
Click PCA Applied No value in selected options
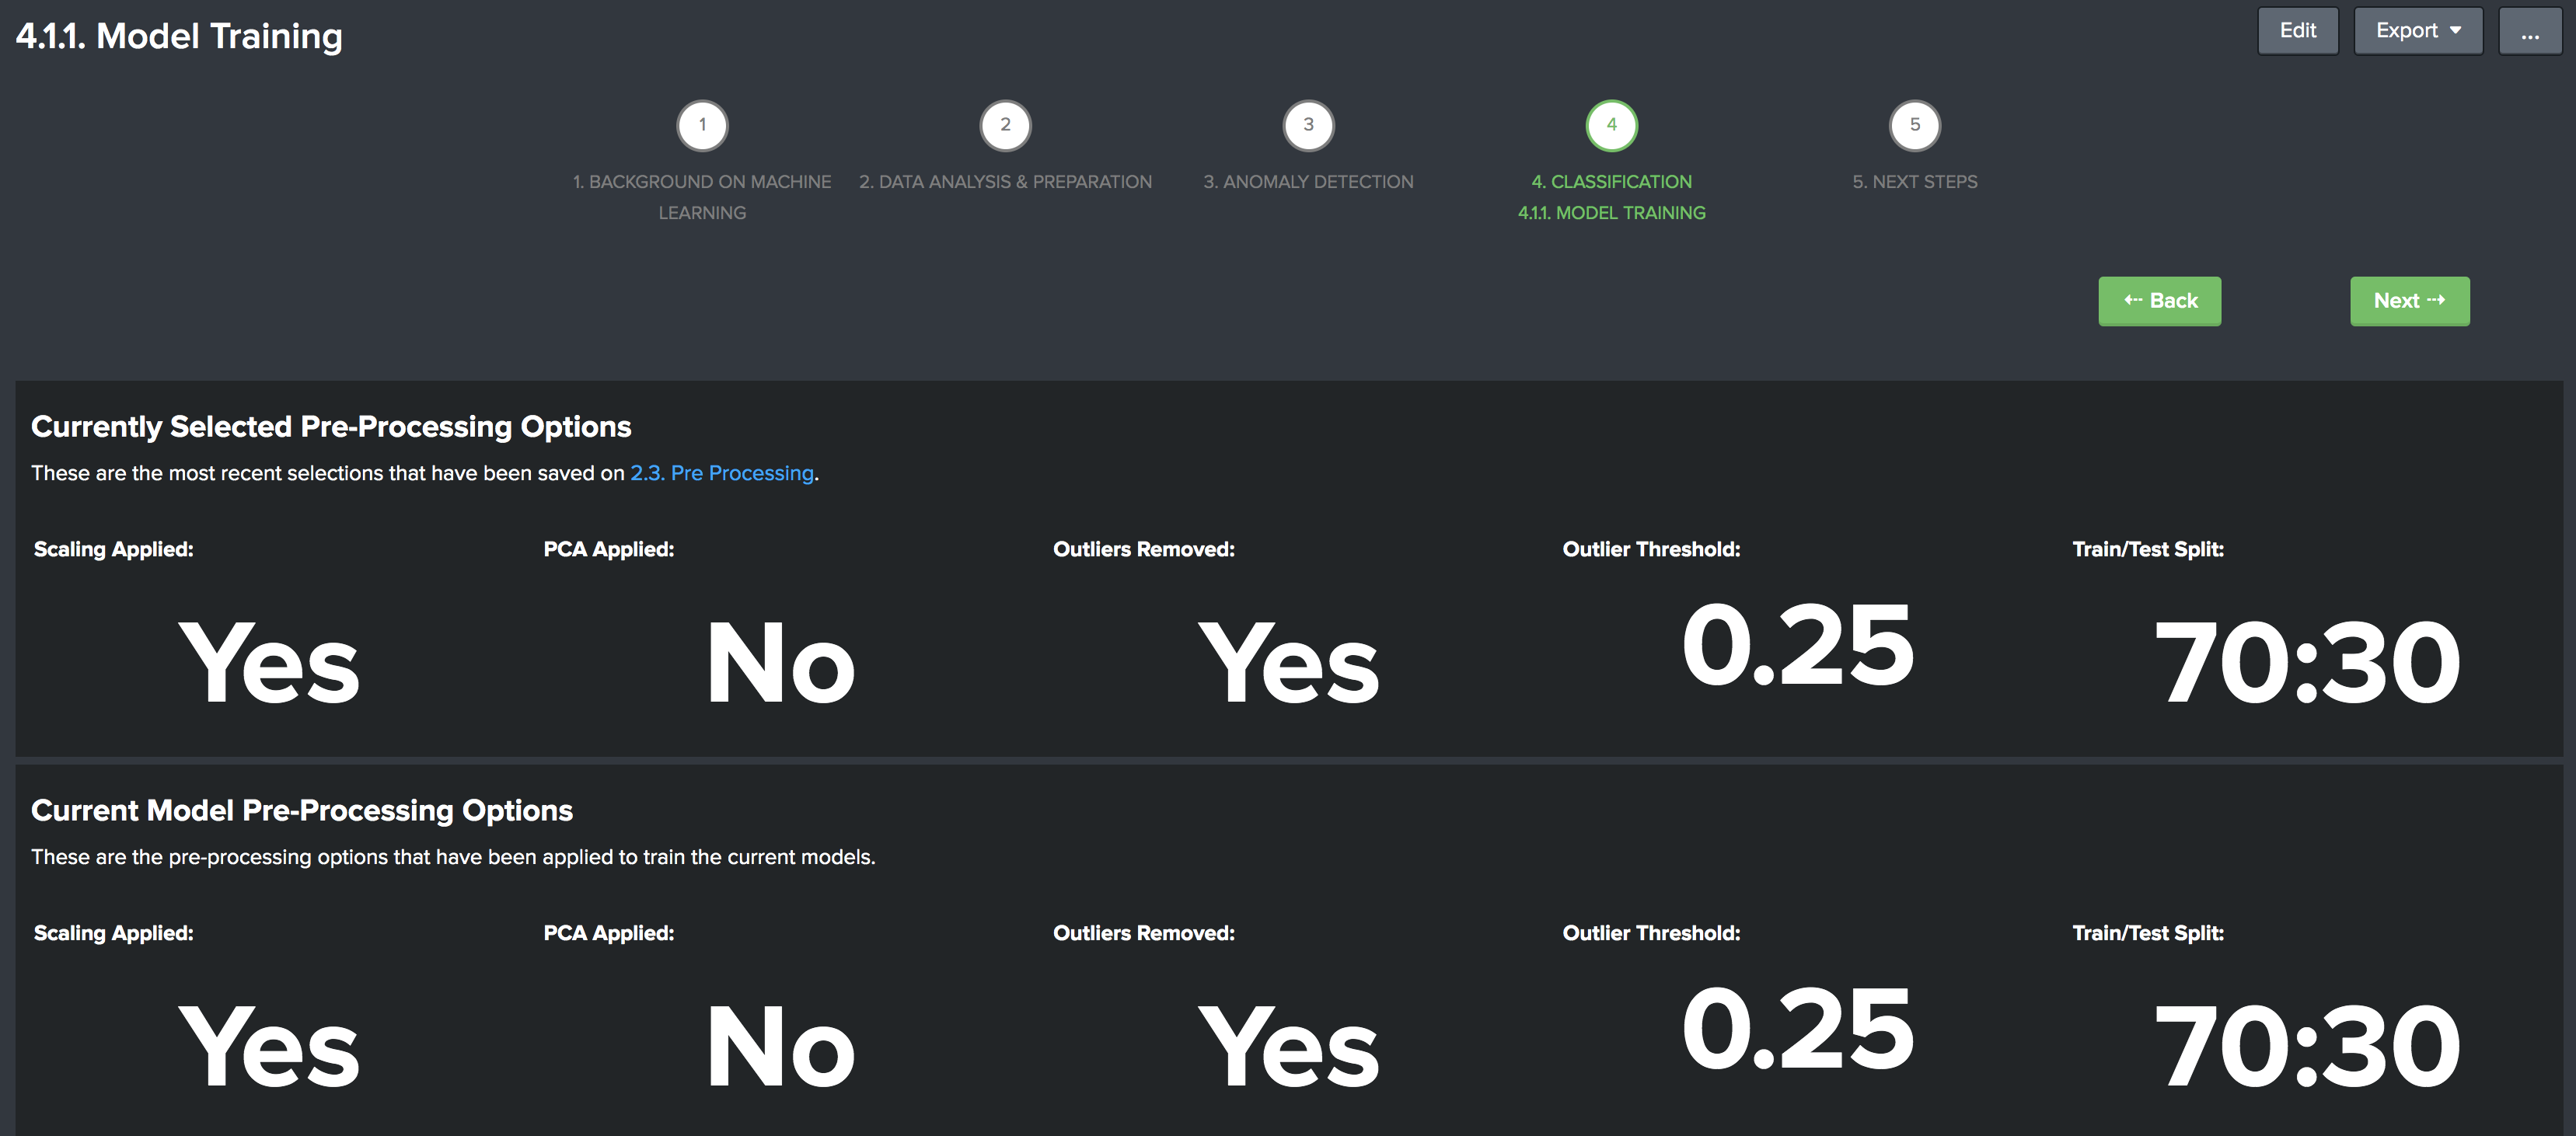pos(780,662)
